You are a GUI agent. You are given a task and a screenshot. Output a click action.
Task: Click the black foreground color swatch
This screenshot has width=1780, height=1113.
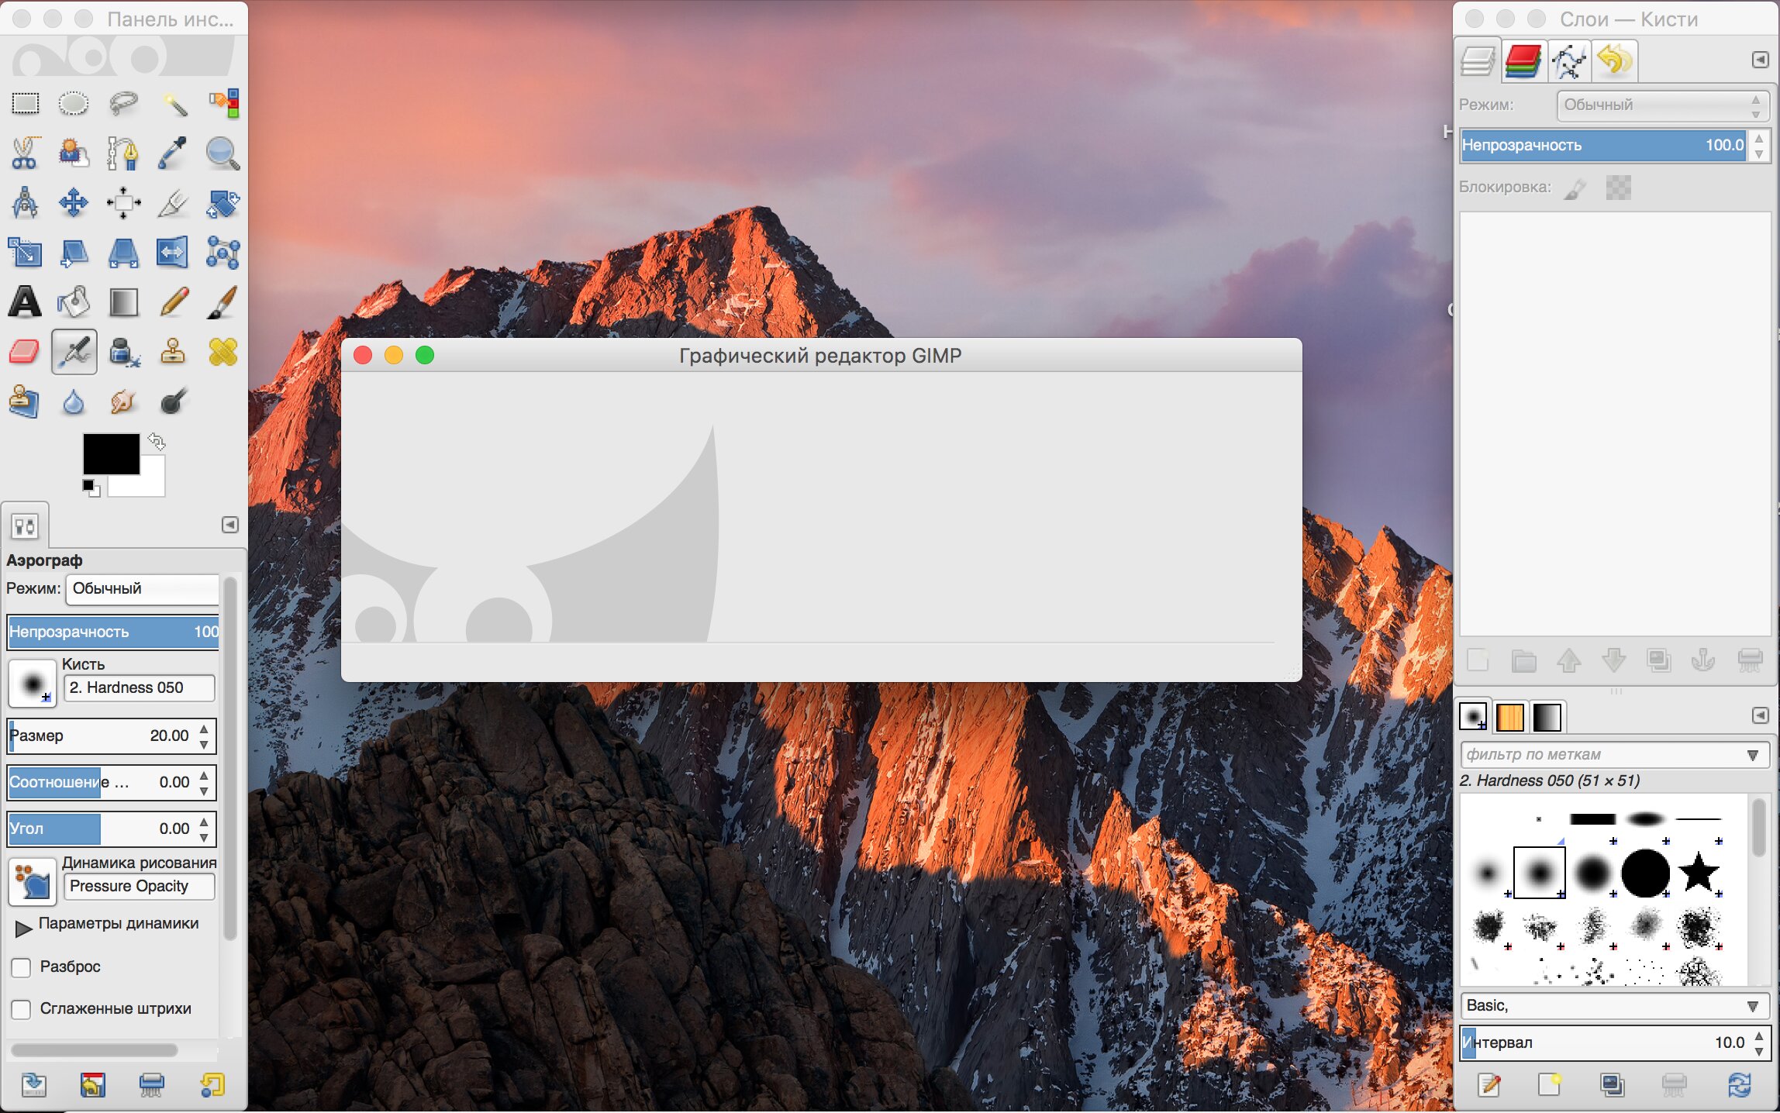coord(110,453)
